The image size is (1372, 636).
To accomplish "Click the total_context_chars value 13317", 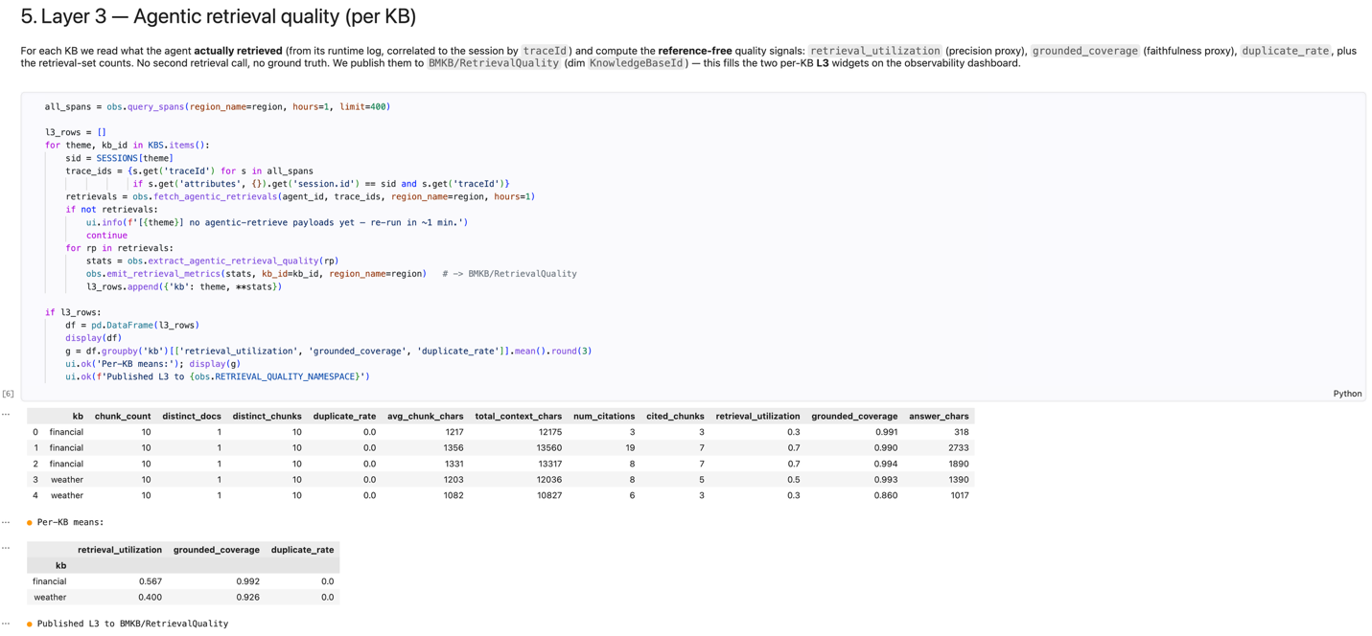I will 549,464.
